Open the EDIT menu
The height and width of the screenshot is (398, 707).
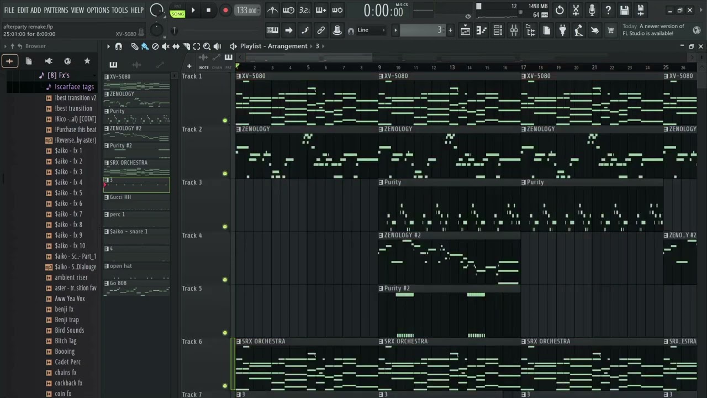(x=23, y=10)
